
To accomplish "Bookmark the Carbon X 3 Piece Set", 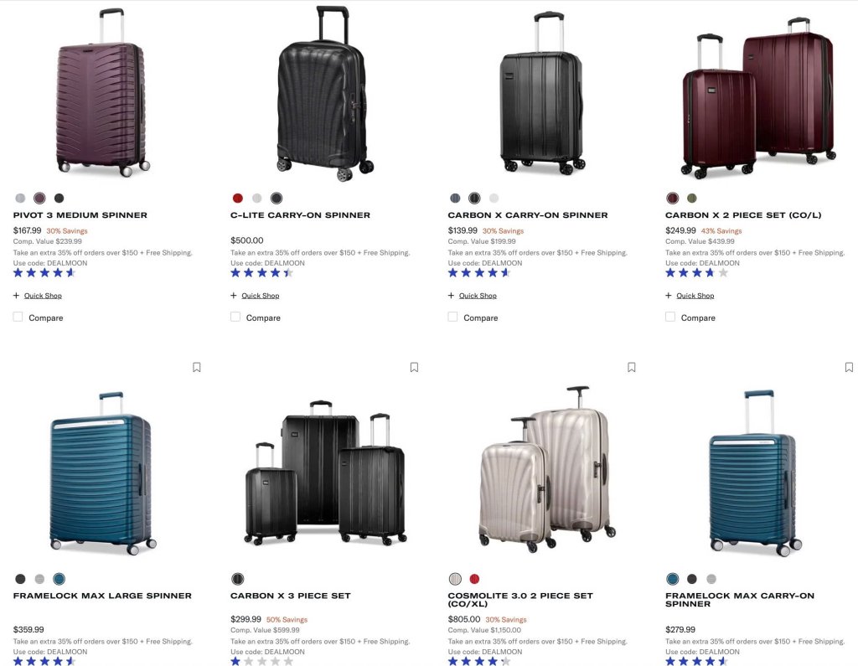I will (x=414, y=367).
